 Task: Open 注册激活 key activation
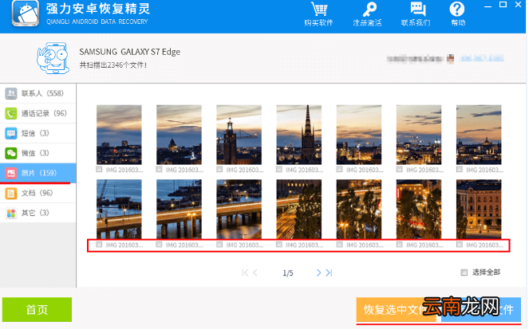367,14
